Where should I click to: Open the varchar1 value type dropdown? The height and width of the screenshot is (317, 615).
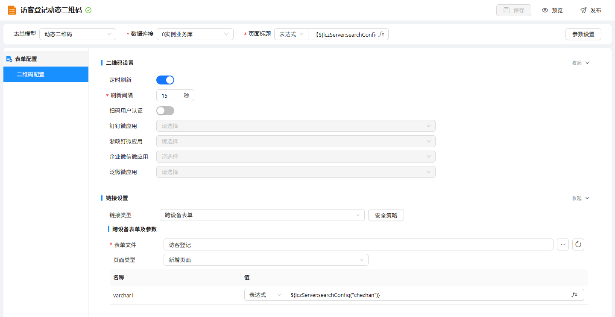click(265, 295)
